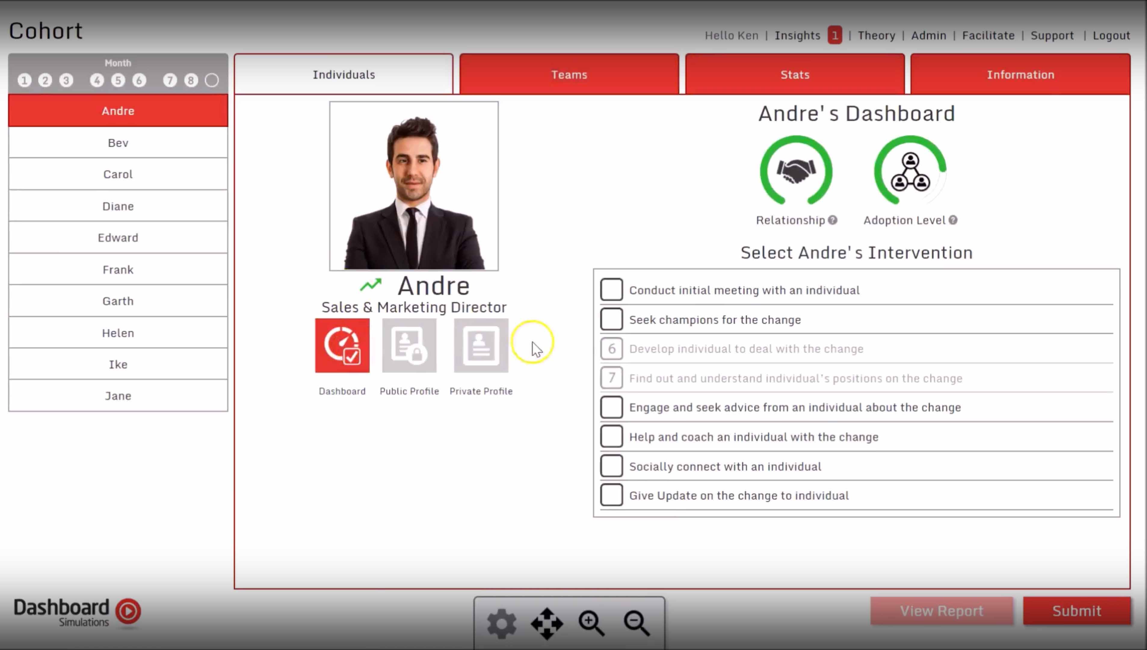Click the Settings gear icon

pyautogui.click(x=503, y=623)
